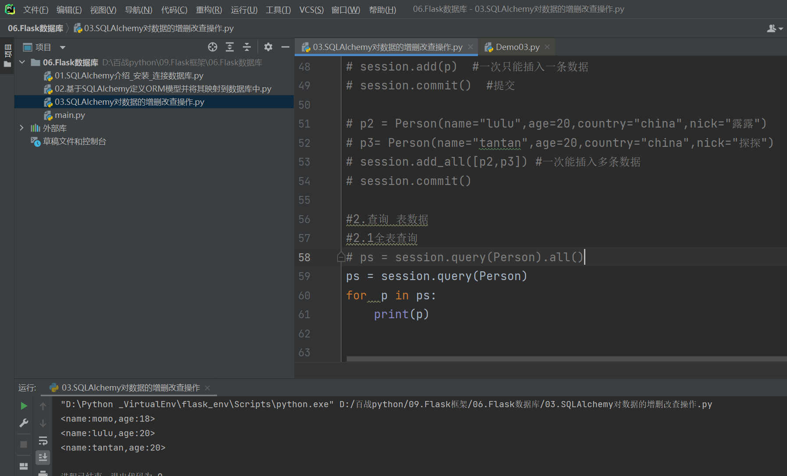Viewport: 787px width, 476px height.
Task: Click the file breadcrumb in navigation bar
Action: coord(153,28)
